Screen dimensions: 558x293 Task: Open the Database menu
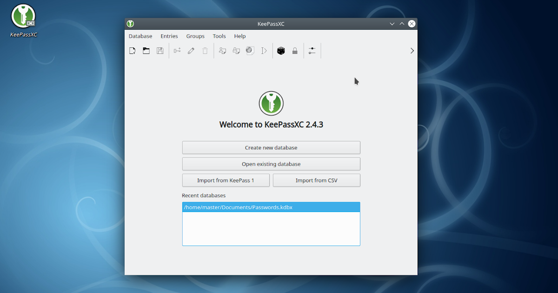tap(140, 36)
